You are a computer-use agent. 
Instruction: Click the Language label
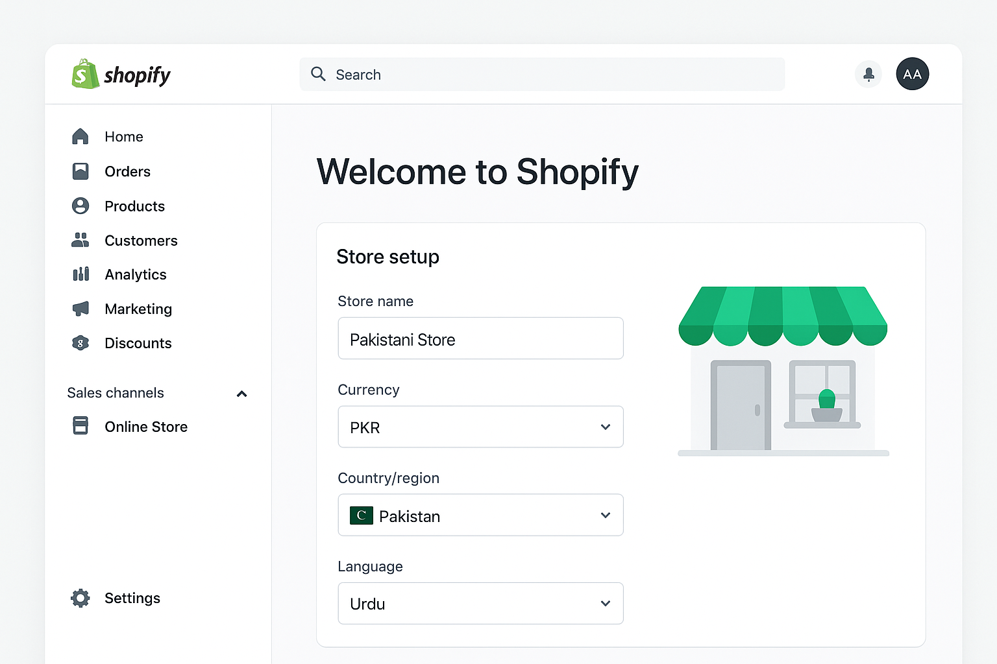point(371,567)
